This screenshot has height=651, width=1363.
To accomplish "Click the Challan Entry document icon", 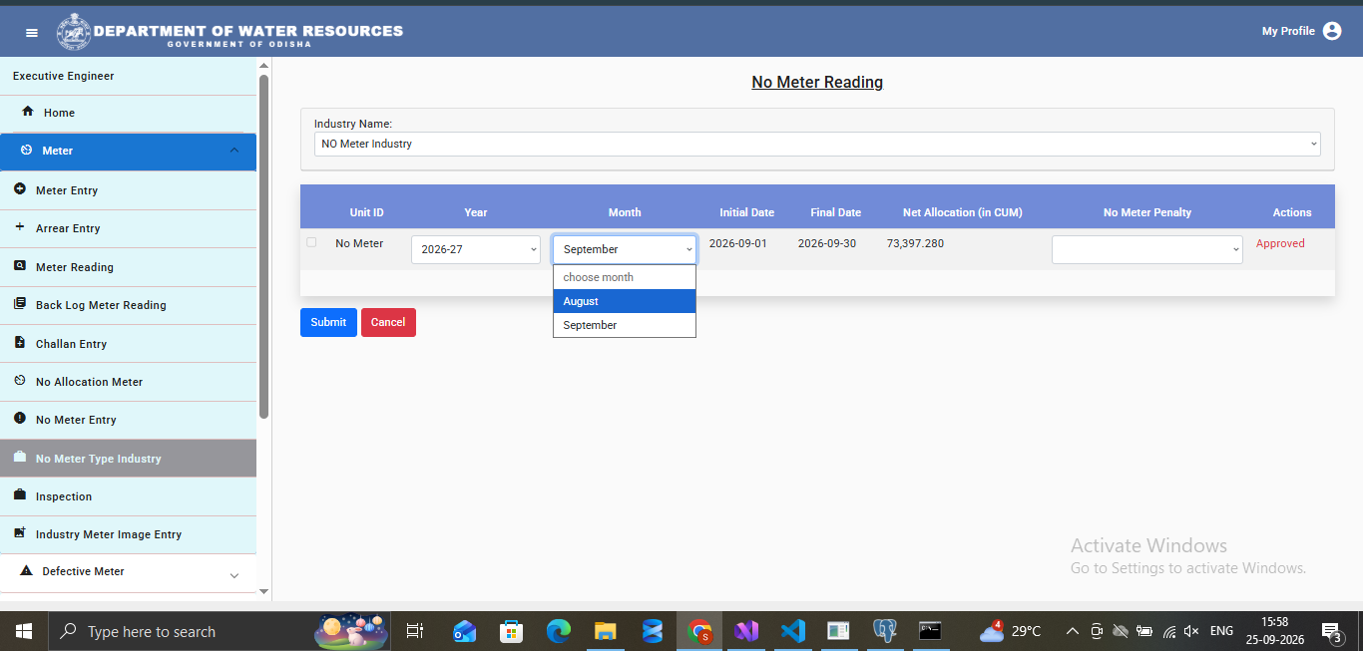I will click(x=20, y=343).
